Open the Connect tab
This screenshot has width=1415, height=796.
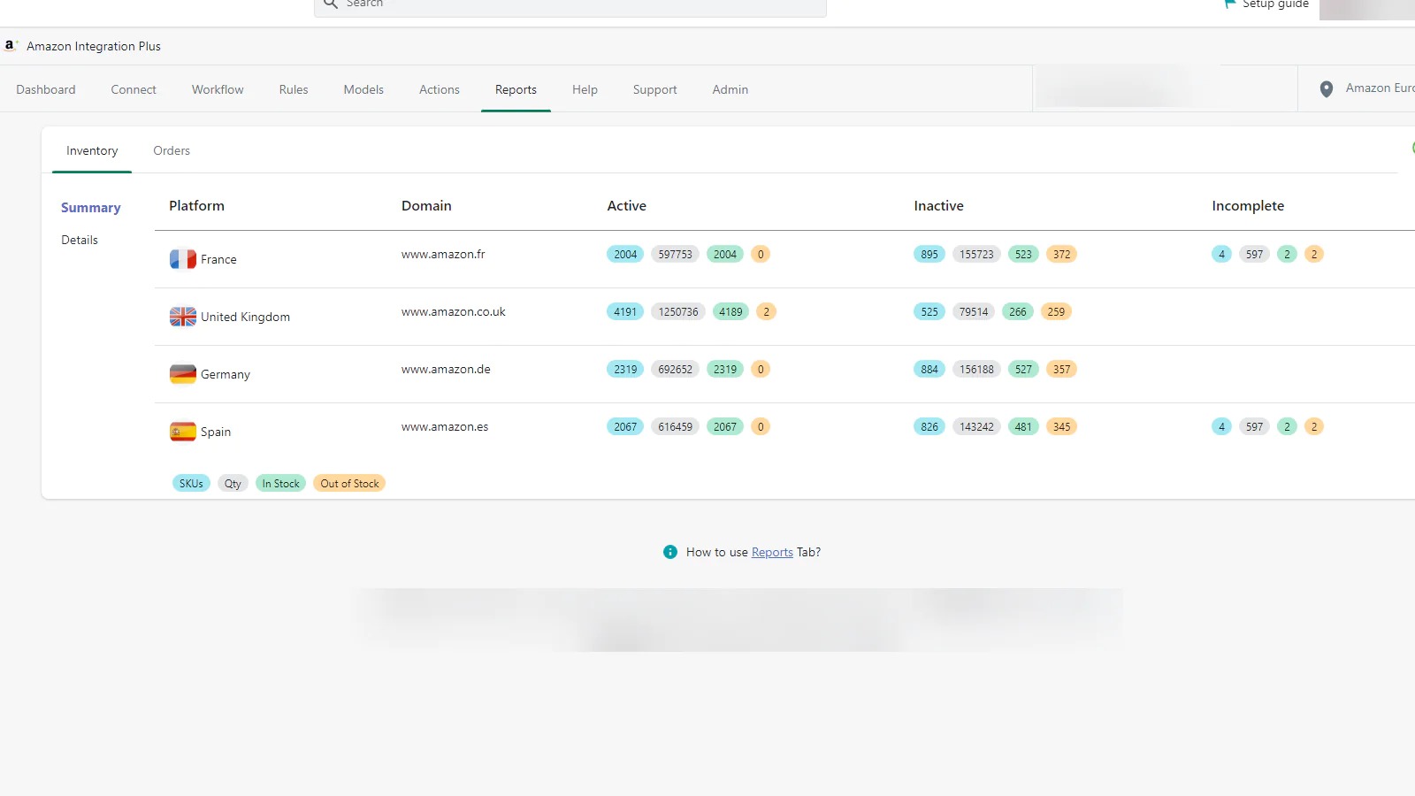[x=134, y=89]
